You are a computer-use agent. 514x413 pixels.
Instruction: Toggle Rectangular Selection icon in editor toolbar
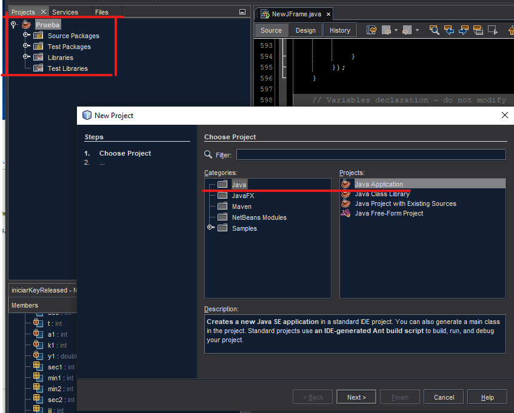click(x=492, y=30)
